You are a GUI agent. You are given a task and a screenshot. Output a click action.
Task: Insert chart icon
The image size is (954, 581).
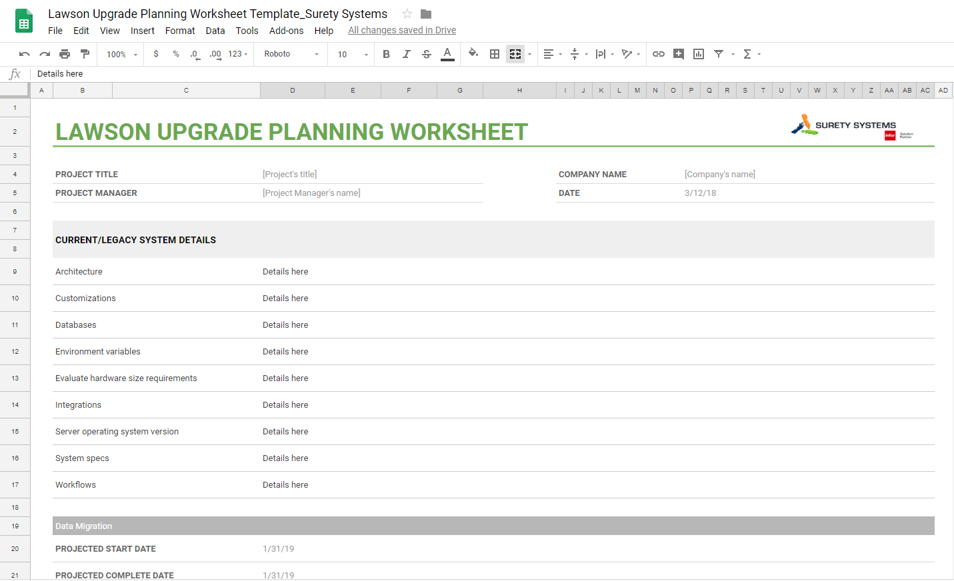click(699, 54)
